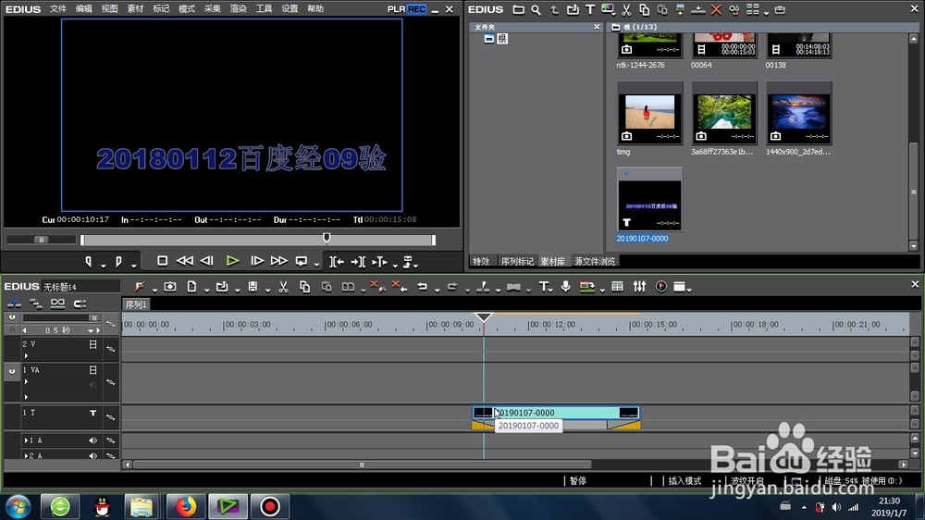The width and height of the screenshot is (925, 520).
Task: Click the Ripple Delete icon
Action: tap(400, 286)
